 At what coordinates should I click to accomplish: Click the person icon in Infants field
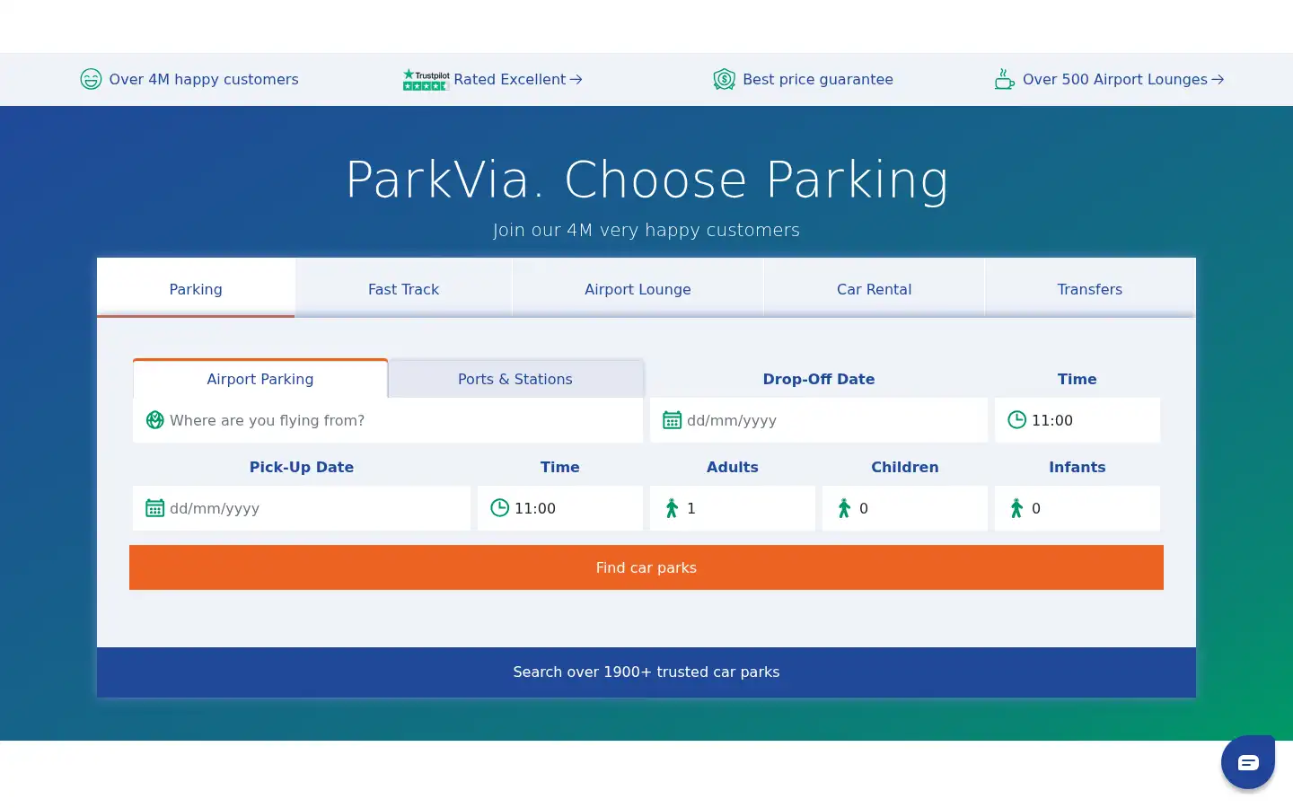coord(1016,508)
